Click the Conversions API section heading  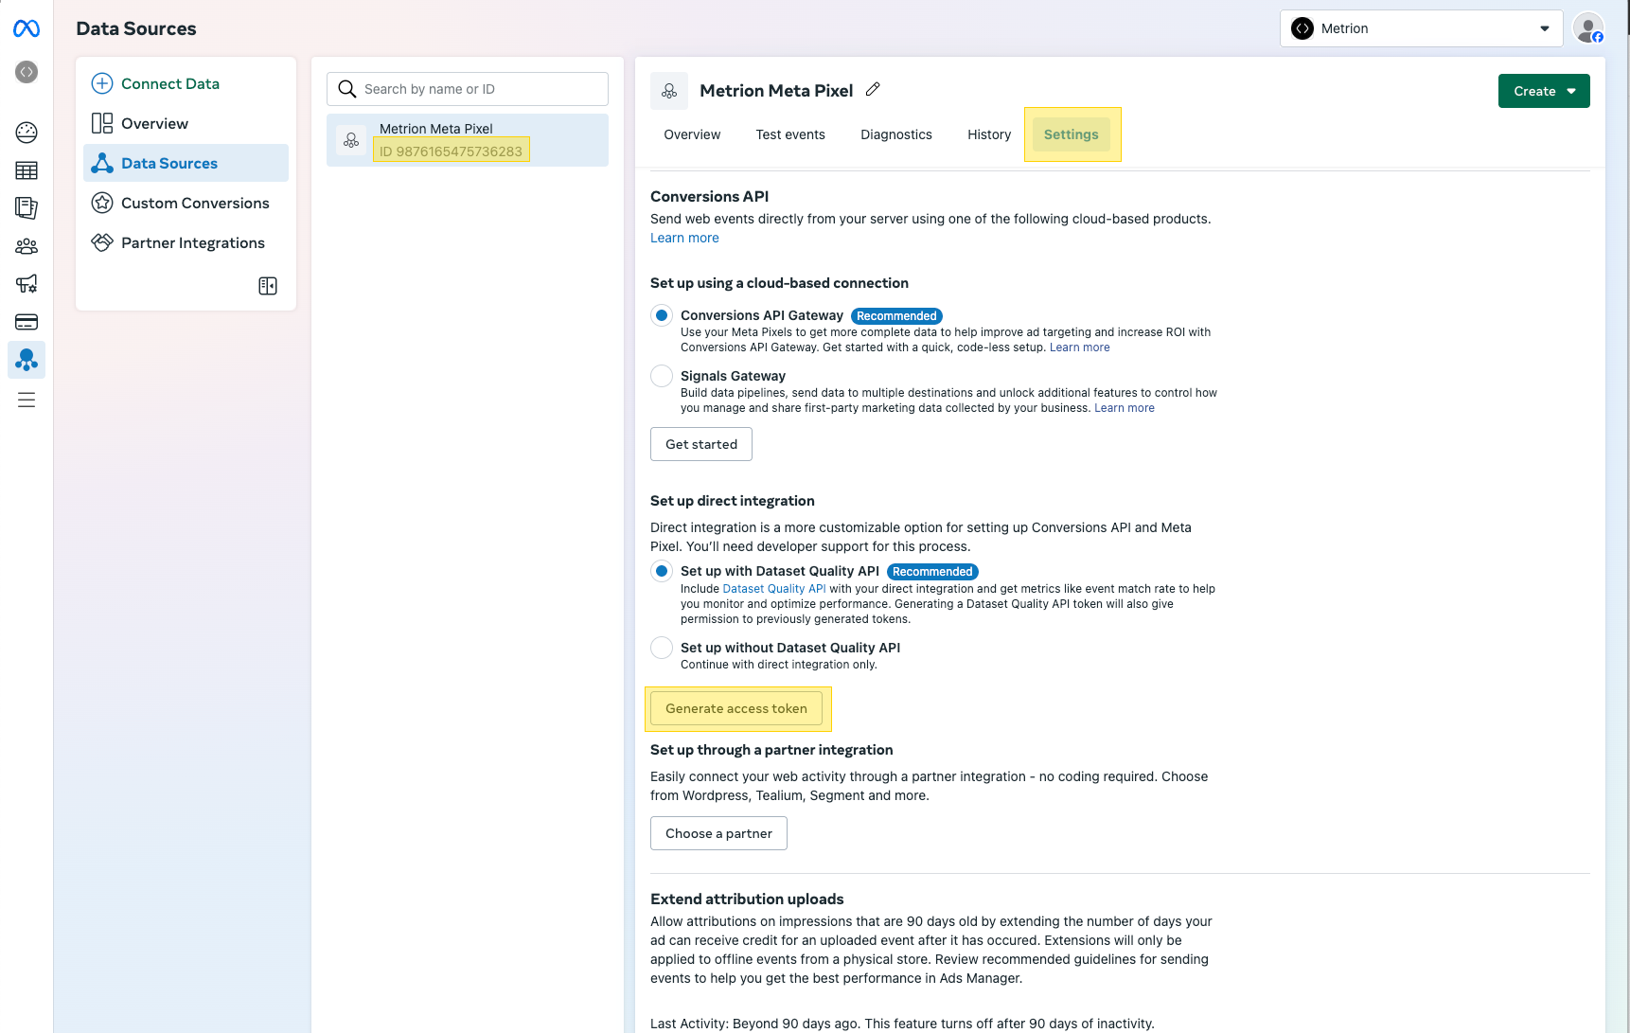coord(709,196)
